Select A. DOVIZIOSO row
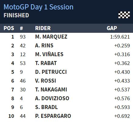Screen dimensions: 133x123 [66, 98]
